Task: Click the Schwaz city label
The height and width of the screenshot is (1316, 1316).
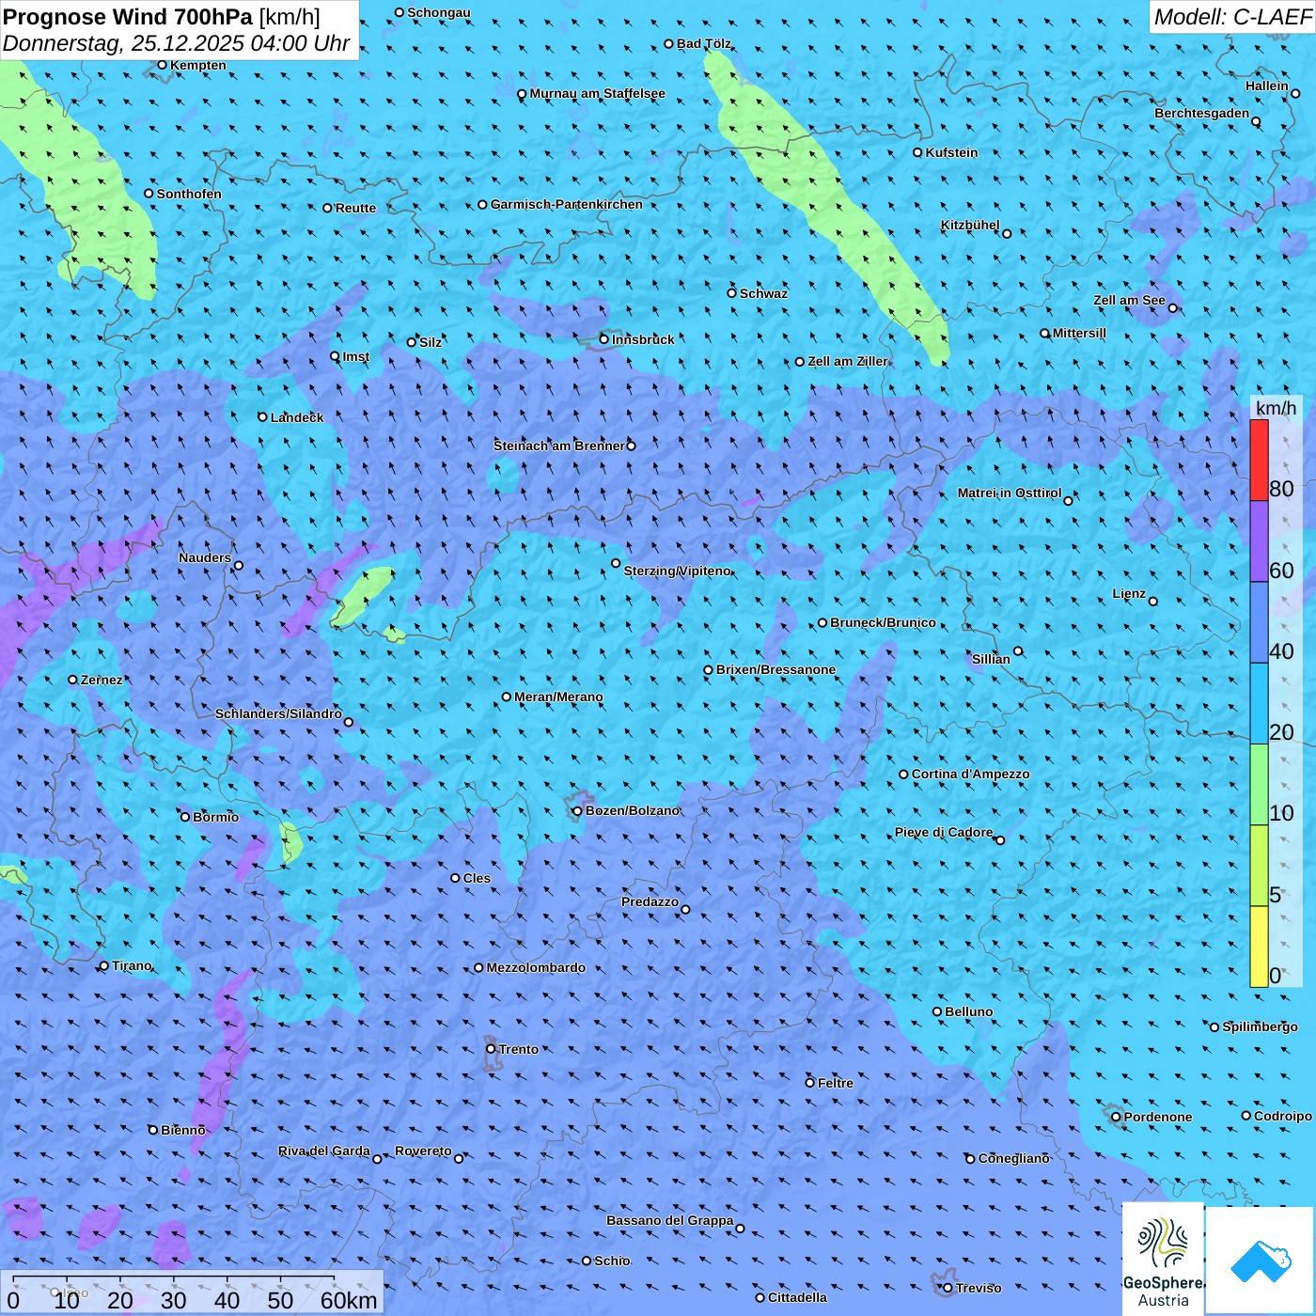Action: click(763, 293)
